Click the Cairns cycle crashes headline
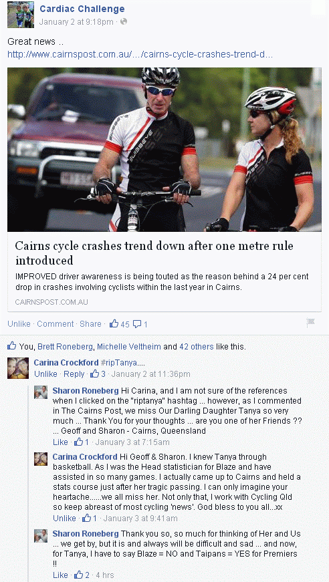 154,253
